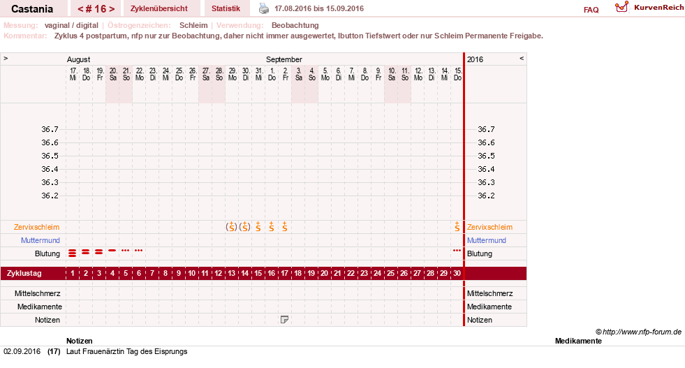Click the light bleeding mark on cycle day 4
This screenshot has width=685, height=368.
(x=112, y=251)
